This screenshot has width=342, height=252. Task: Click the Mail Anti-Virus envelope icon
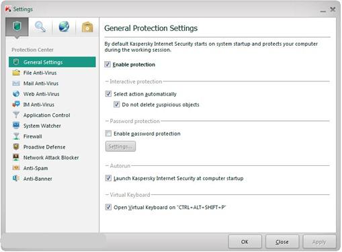pyautogui.click(x=16, y=83)
